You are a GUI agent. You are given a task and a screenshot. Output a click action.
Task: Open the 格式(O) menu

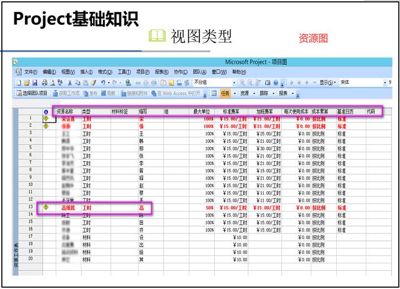click(x=105, y=72)
